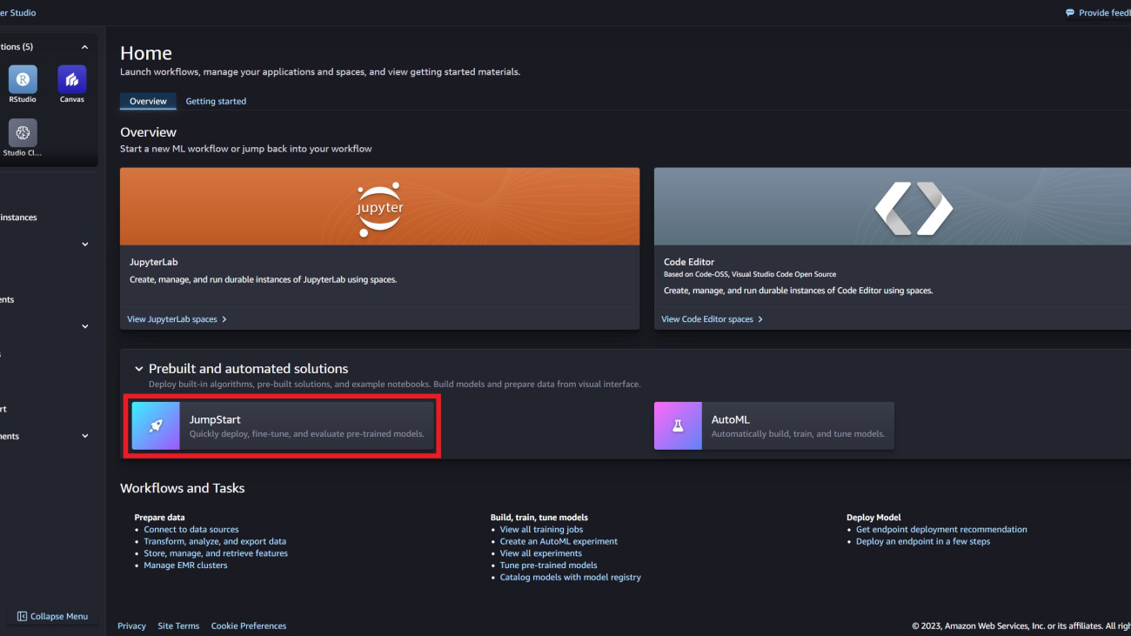Switch to the Getting started tab
This screenshot has width=1131, height=636.
(x=216, y=101)
